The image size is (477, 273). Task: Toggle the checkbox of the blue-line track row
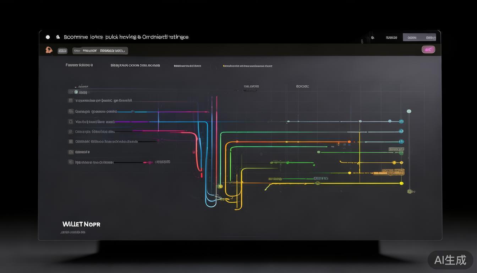[70, 111]
